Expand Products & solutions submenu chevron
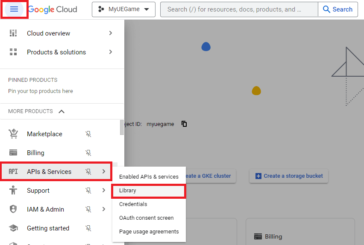 [x=111, y=52]
